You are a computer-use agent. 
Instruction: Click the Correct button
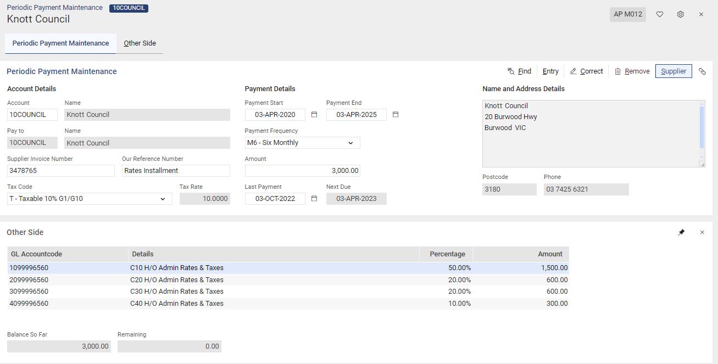coord(586,71)
